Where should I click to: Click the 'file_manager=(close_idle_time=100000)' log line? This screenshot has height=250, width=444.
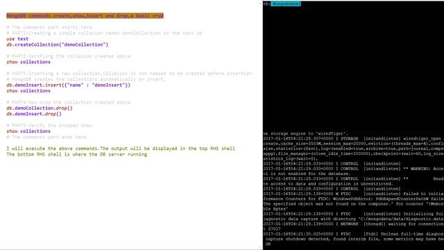tap(353, 153)
